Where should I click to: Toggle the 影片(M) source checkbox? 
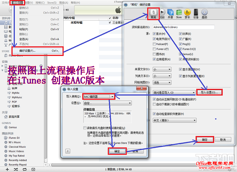point(154,34)
